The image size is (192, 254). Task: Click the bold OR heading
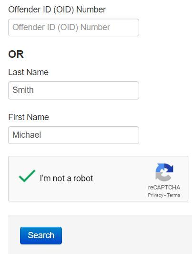click(16, 54)
